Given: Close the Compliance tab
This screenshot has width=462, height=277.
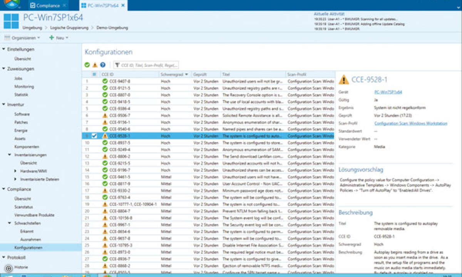Looking at the screenshot, I should (64, 5).
